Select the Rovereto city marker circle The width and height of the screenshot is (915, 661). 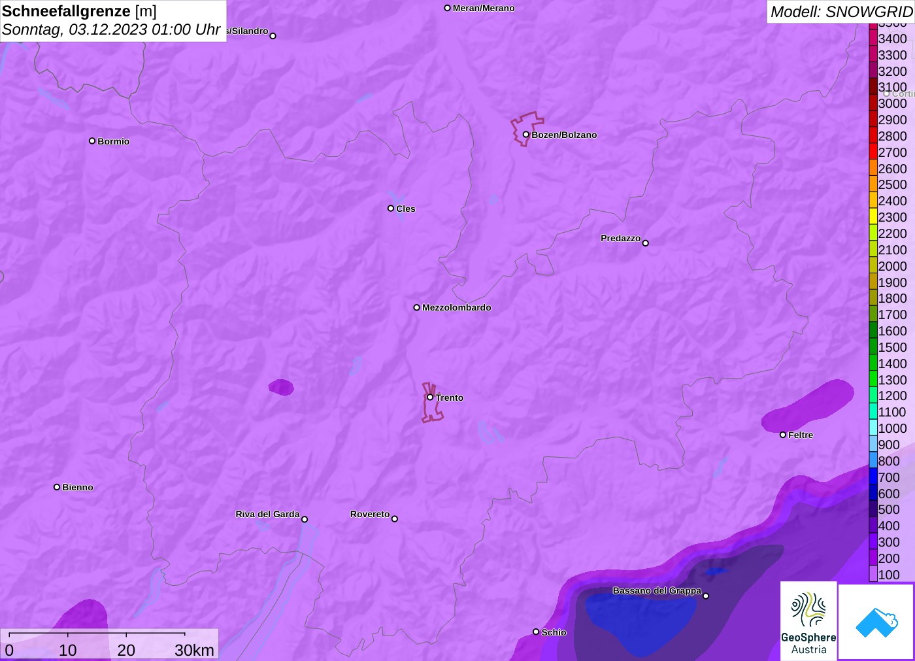(x=395, y=519)
